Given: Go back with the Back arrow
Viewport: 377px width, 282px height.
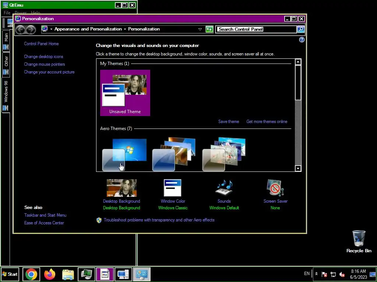Looking at the screenshot, I should coord(21,29).
